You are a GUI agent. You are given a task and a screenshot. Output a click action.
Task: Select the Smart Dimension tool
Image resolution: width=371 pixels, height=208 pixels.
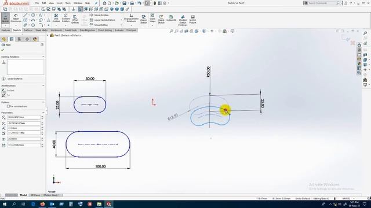pos(16,18)
